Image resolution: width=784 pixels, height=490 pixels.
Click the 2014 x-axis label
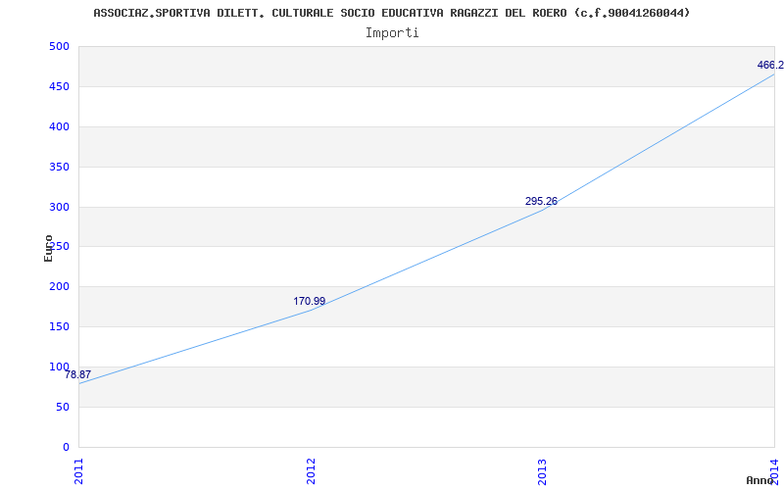coord(774,471)
